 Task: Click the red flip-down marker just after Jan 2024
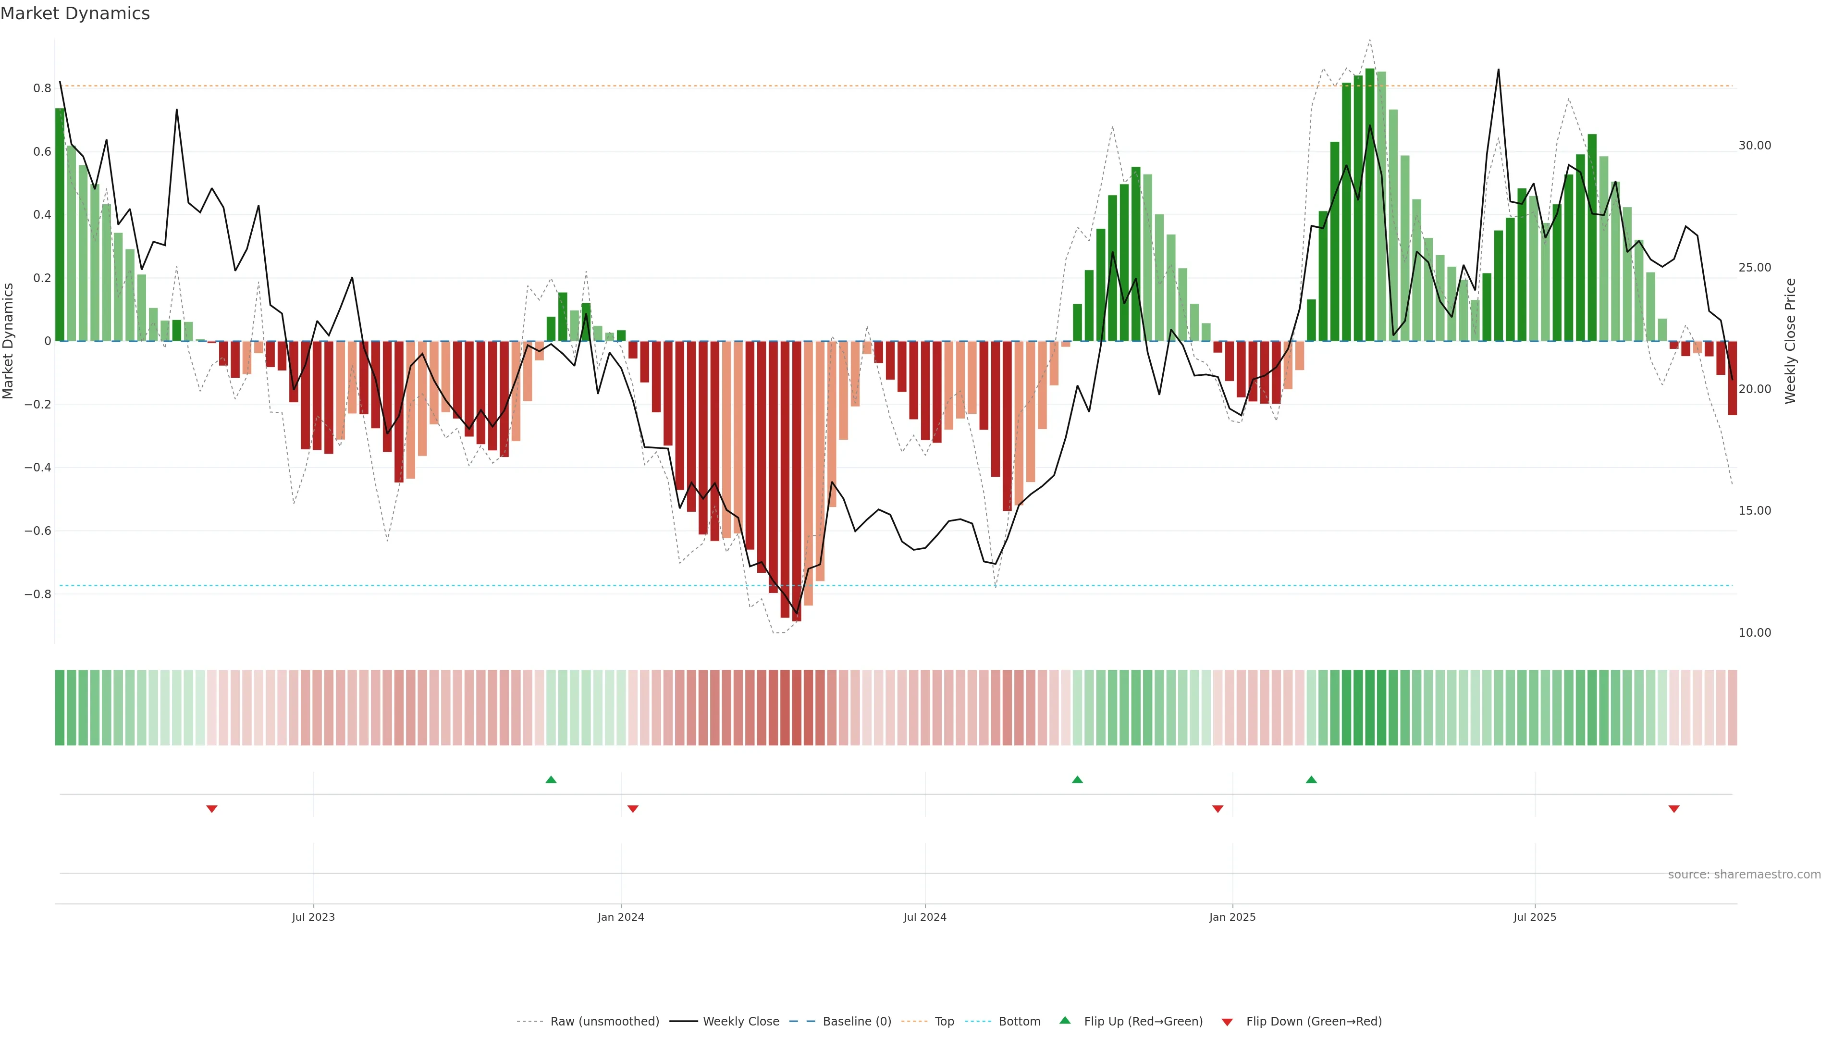(632, 809)
